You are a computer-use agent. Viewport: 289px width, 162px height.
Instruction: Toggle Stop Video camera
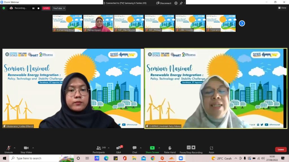[x=26, y=150]
